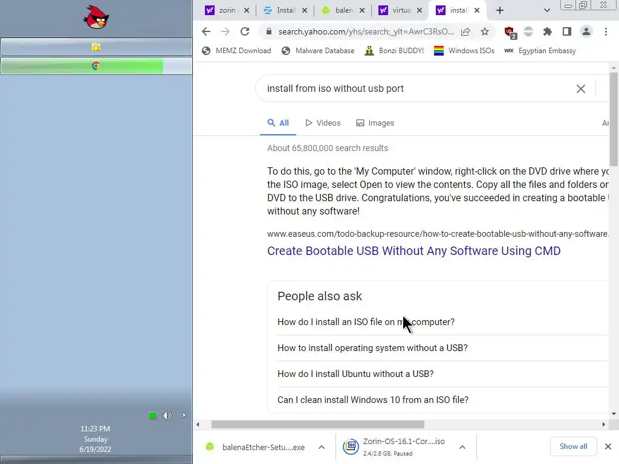This screenshot has width=619, height=464.
Task: Click the striped flag extension icon
Action: pos(528,31)
